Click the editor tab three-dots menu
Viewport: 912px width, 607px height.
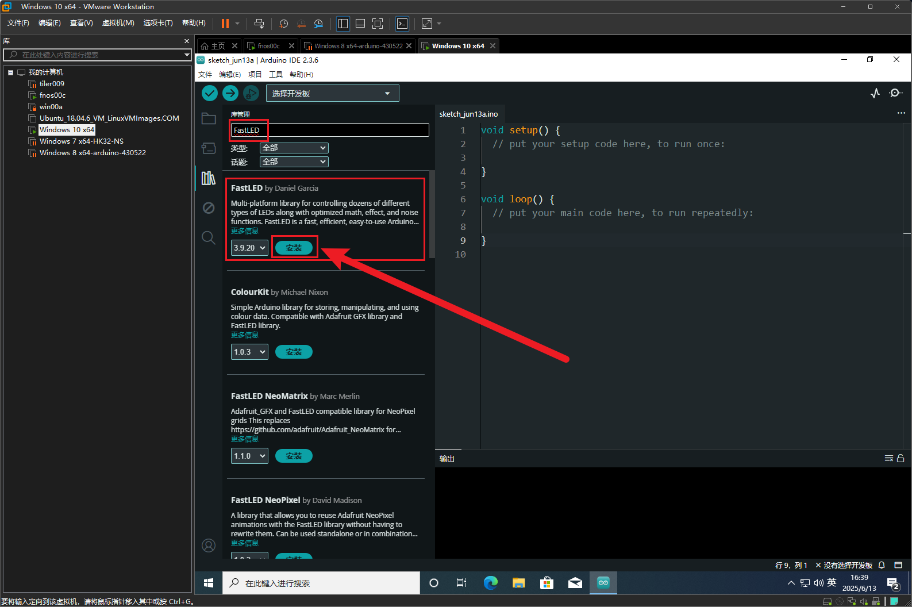click(901, 113)
